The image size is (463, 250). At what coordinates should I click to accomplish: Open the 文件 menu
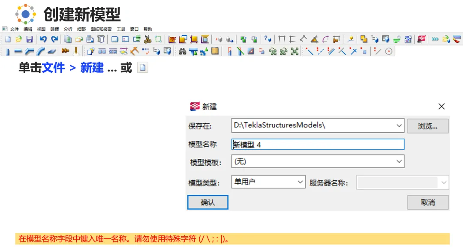pos(15,29)
